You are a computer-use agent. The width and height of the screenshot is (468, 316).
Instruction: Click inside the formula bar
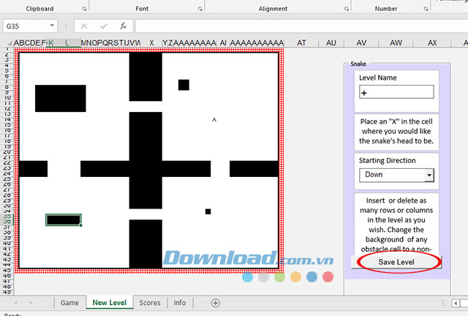coord(301,26)
